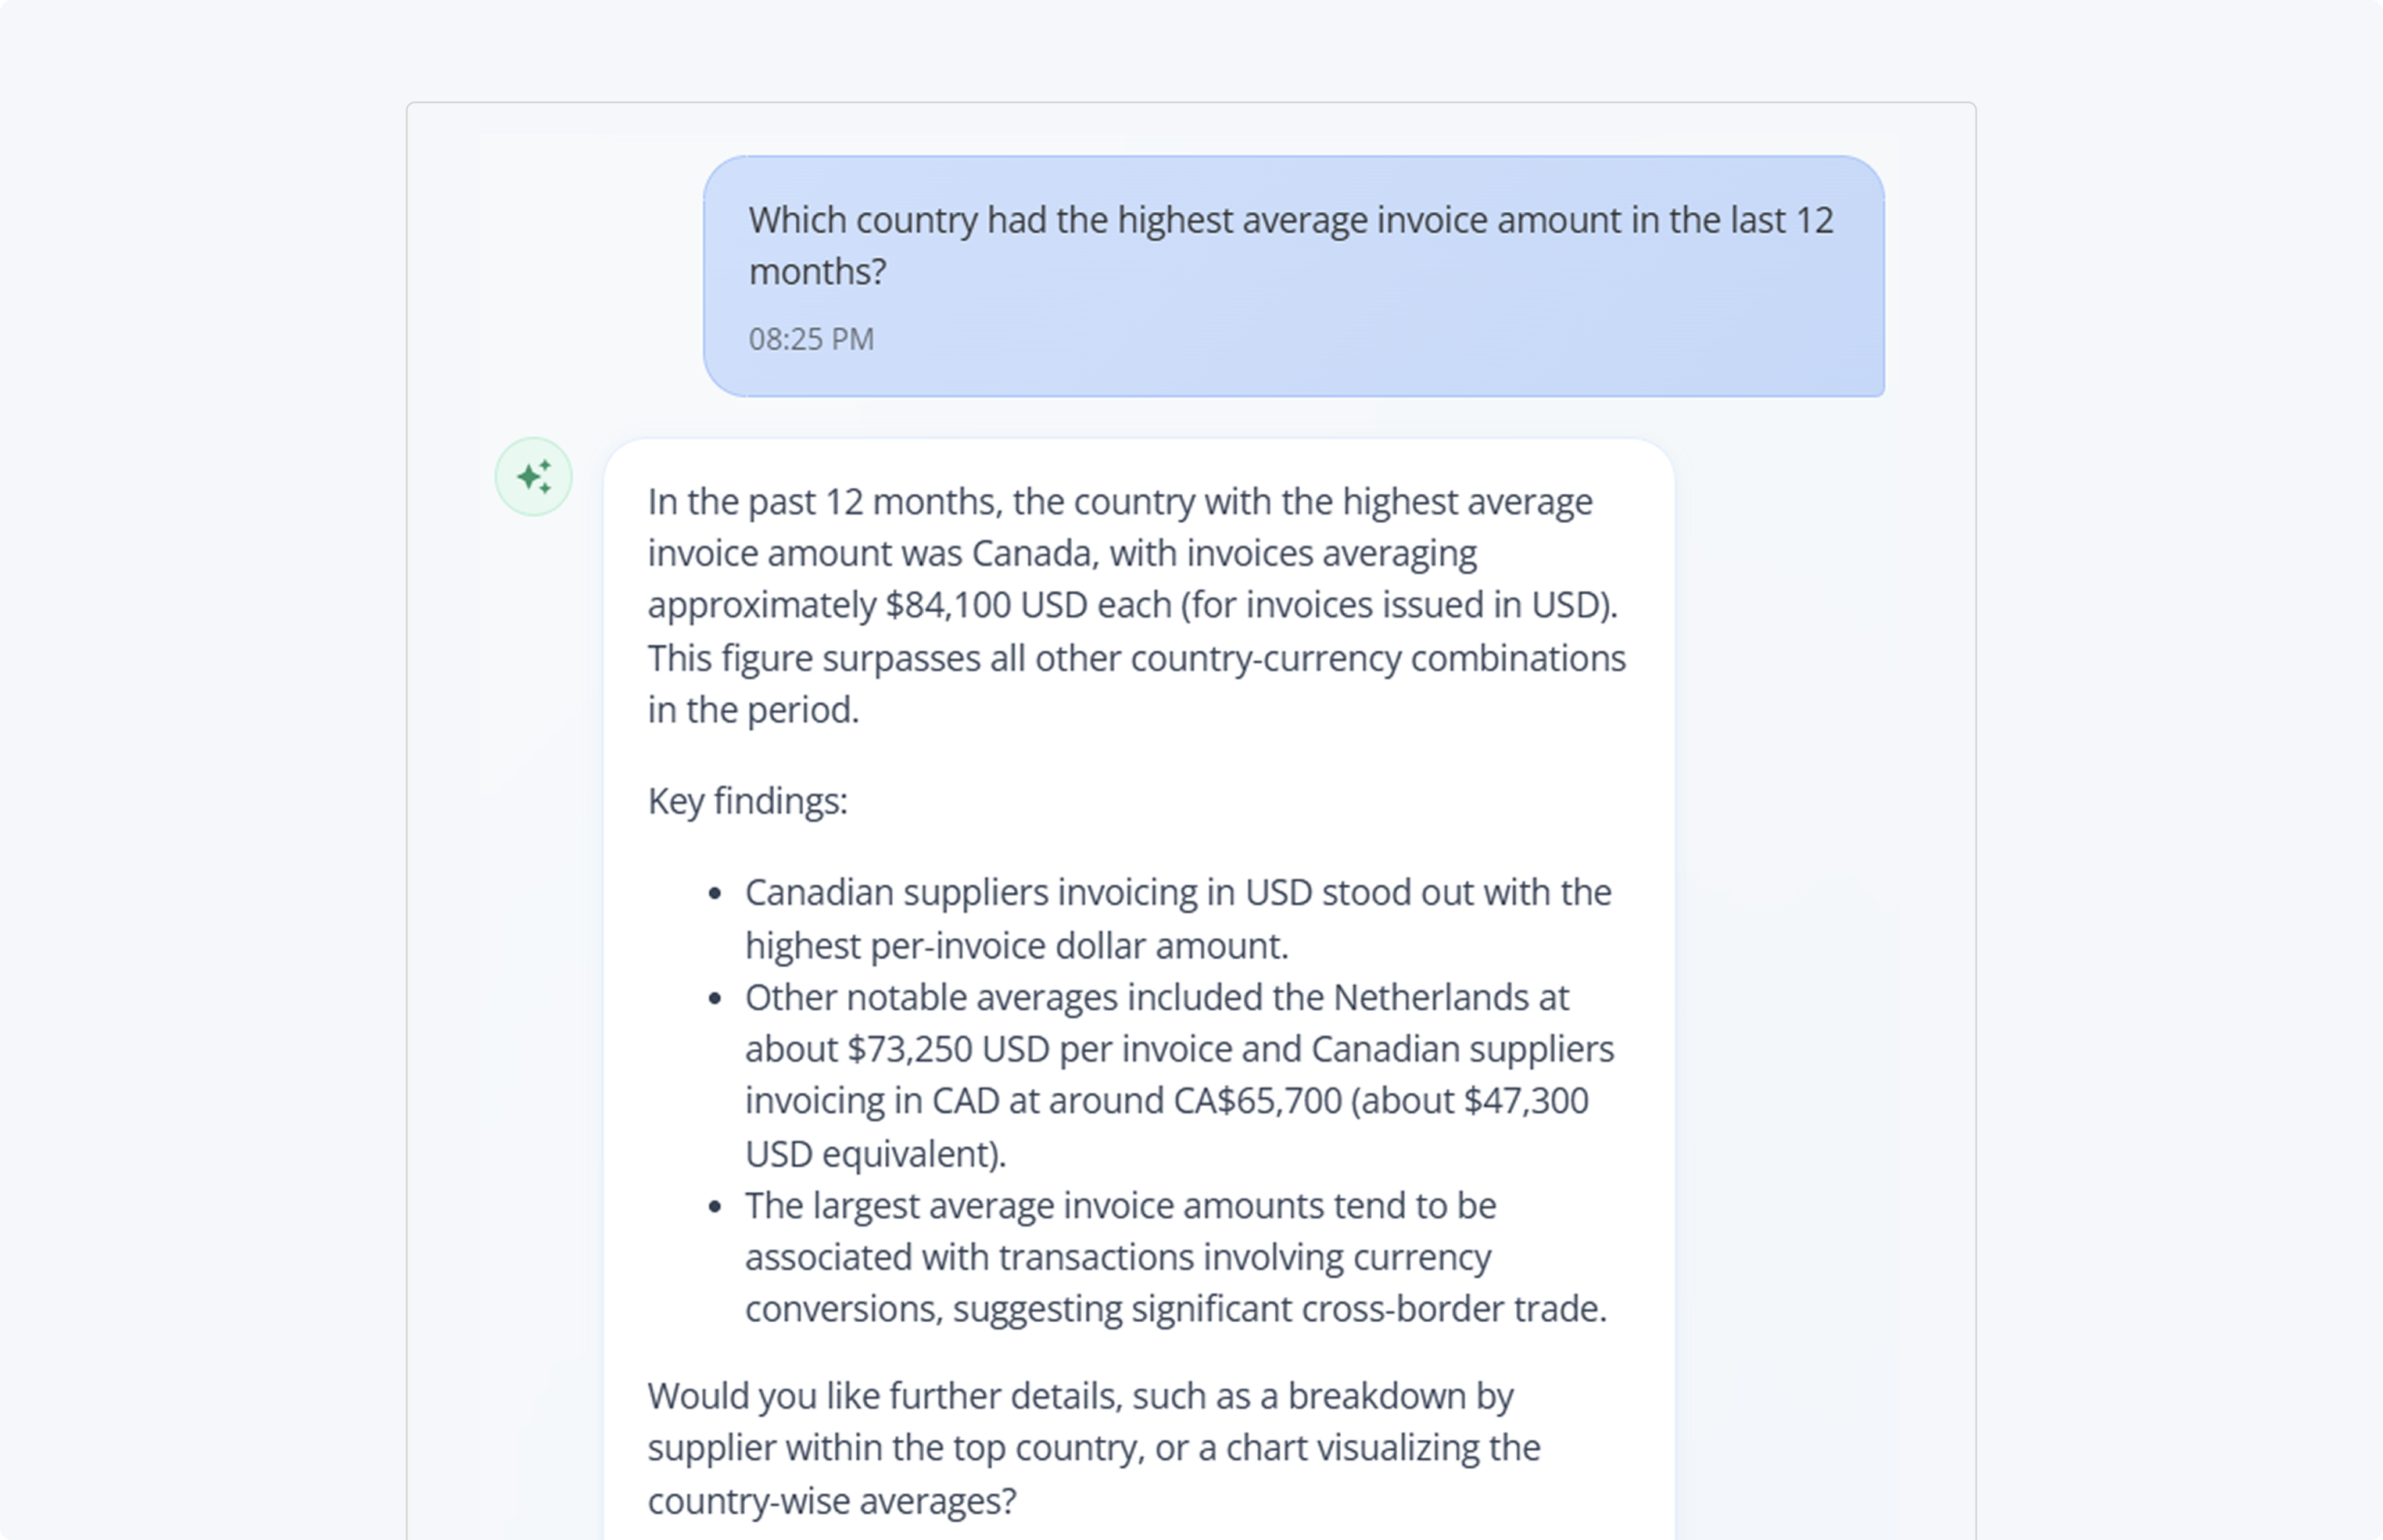Click the question about highest average invoice amount
Screen dimensions: 2383x1540
pyautogui.click(x=1290, y=243)
